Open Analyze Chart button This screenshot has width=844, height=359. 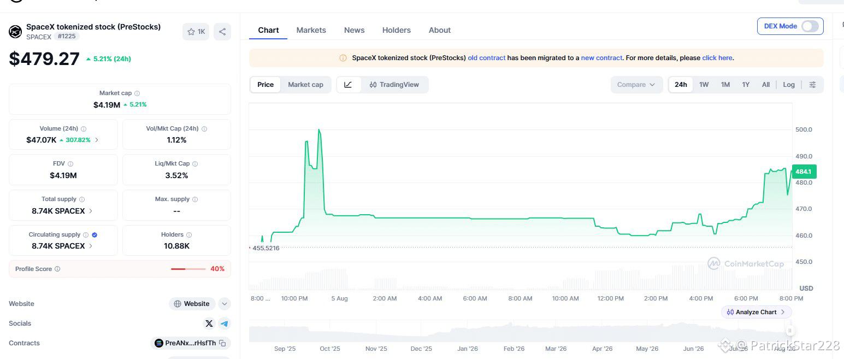757,312
